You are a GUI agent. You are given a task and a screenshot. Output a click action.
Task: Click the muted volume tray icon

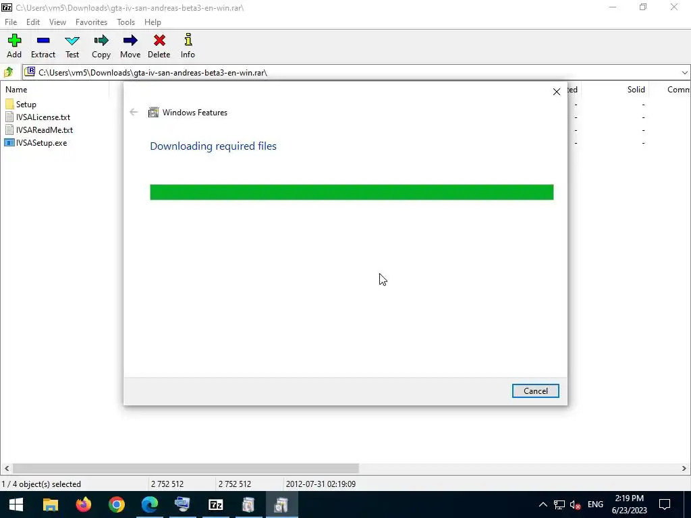coord(575,505)
